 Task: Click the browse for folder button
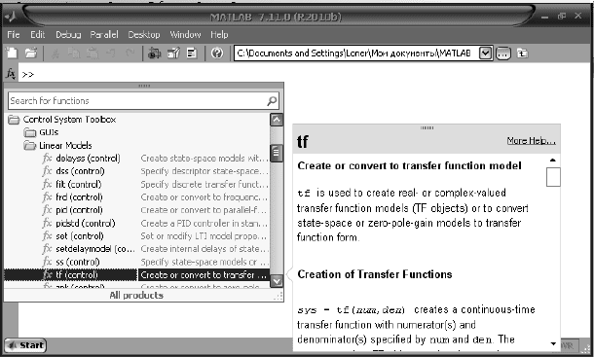(x=503, y=54)
